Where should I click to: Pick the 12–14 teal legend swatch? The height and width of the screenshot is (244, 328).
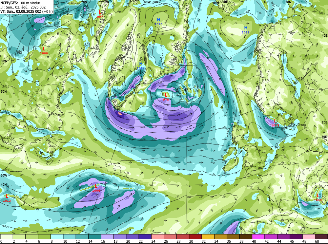pos(82,236)
